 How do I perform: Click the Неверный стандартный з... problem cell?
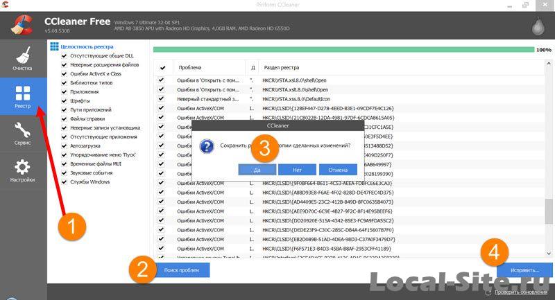point(208,99)
